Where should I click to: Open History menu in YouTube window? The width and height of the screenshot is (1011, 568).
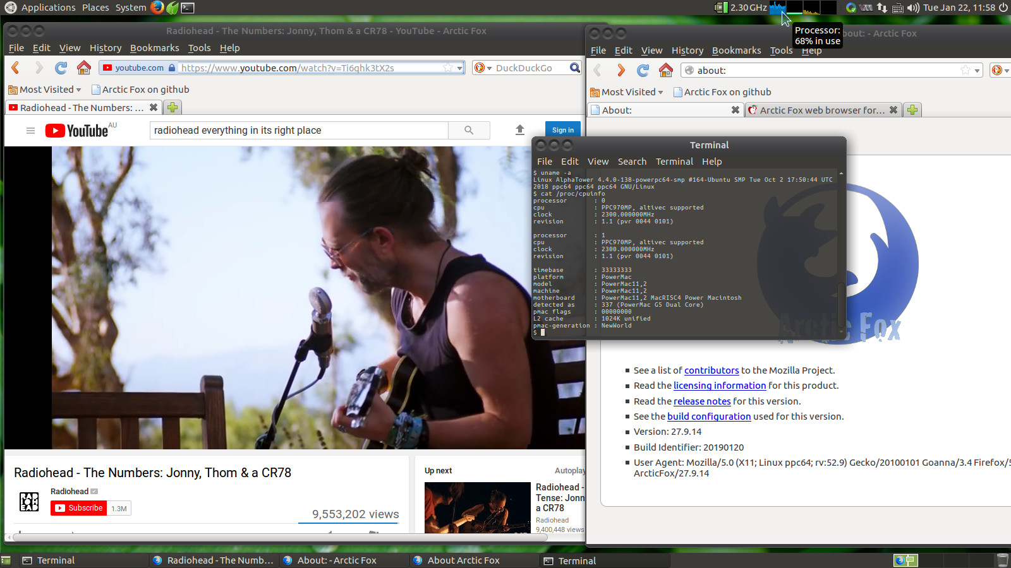pyautogui.click(x=106, y=48)
